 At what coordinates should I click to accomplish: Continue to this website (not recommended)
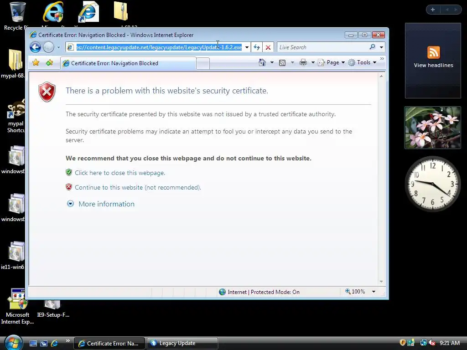tap(138, 187)
